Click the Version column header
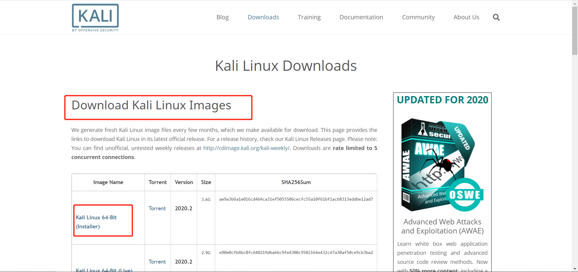The height and width of the screenshot is (272, 578). click(x=184, y=182)
